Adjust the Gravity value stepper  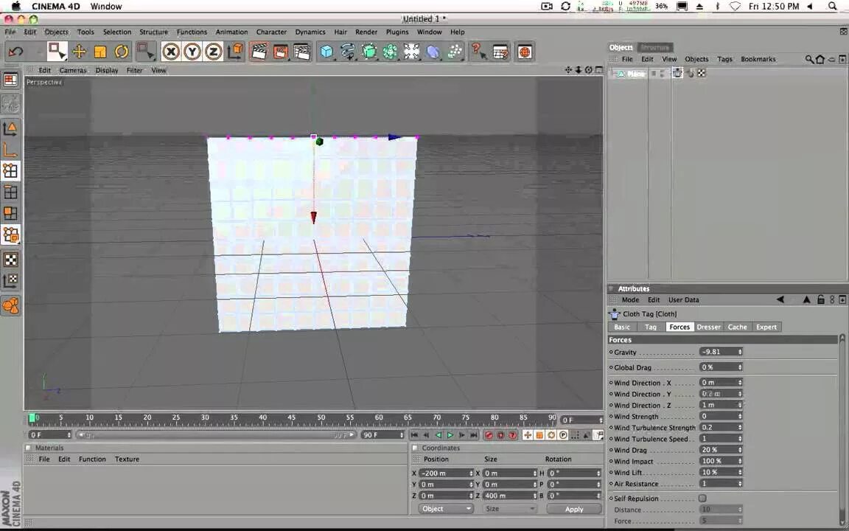point(740,352)
